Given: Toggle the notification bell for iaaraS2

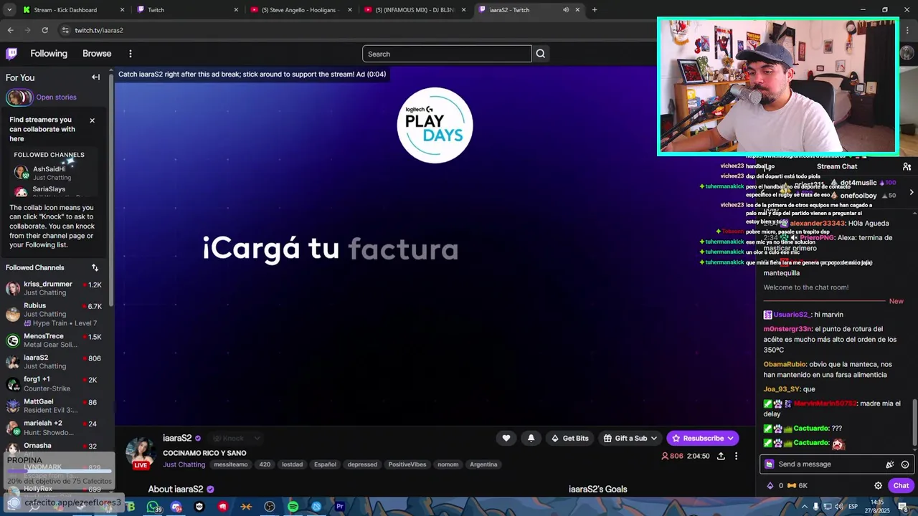Looking at the screenshot, I should (531, 438).
